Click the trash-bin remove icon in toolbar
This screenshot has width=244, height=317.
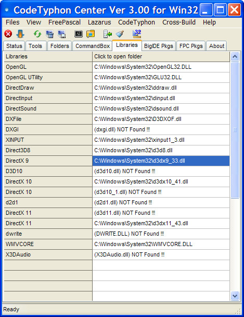(x=49, y=34)
